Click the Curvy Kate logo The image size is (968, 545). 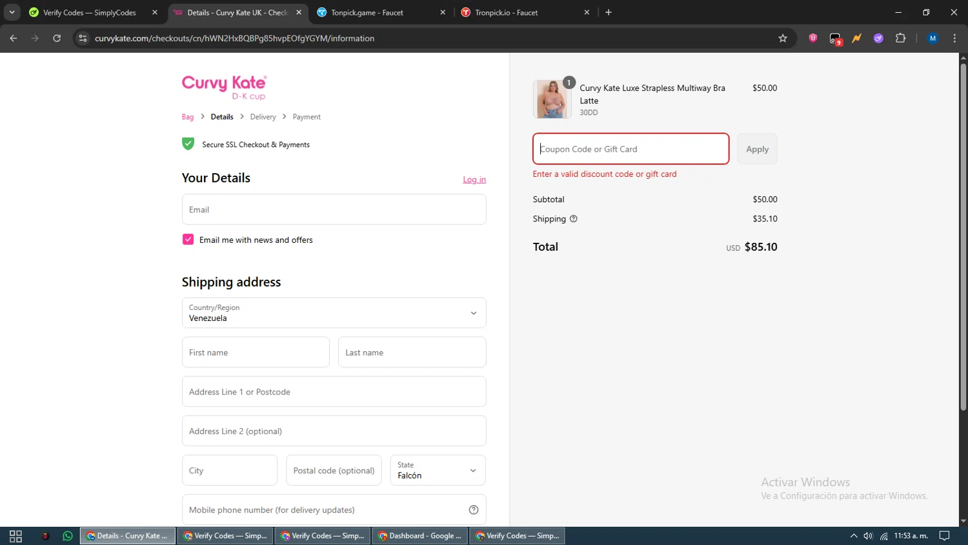[x=224, y=87]
